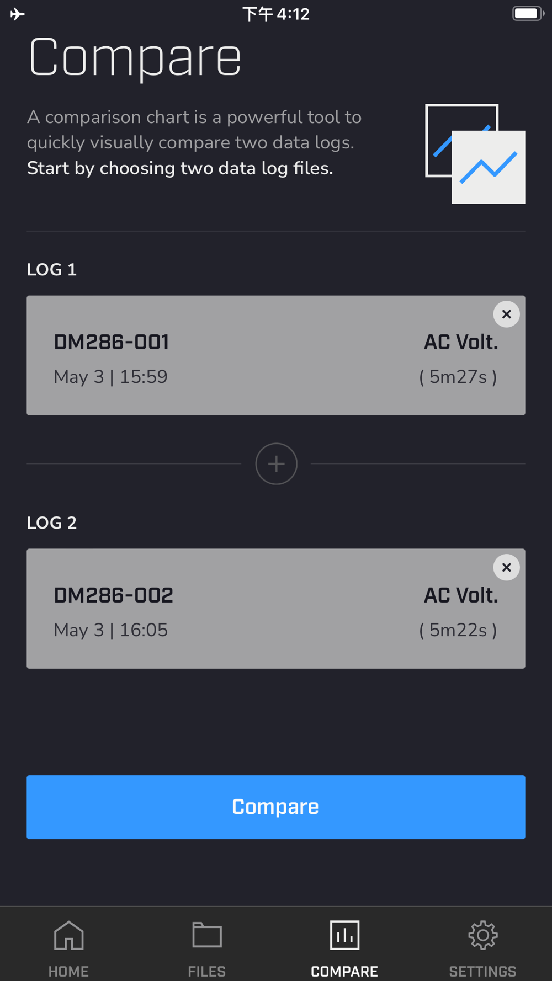Select the DM286-001 log card
The width and height of the screenshot is (552, 981).
click(x=276, y=356)
